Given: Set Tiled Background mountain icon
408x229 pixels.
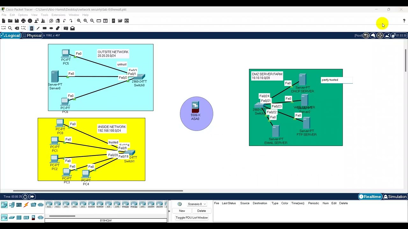Looking at the screenshot, I should (387, 35).
